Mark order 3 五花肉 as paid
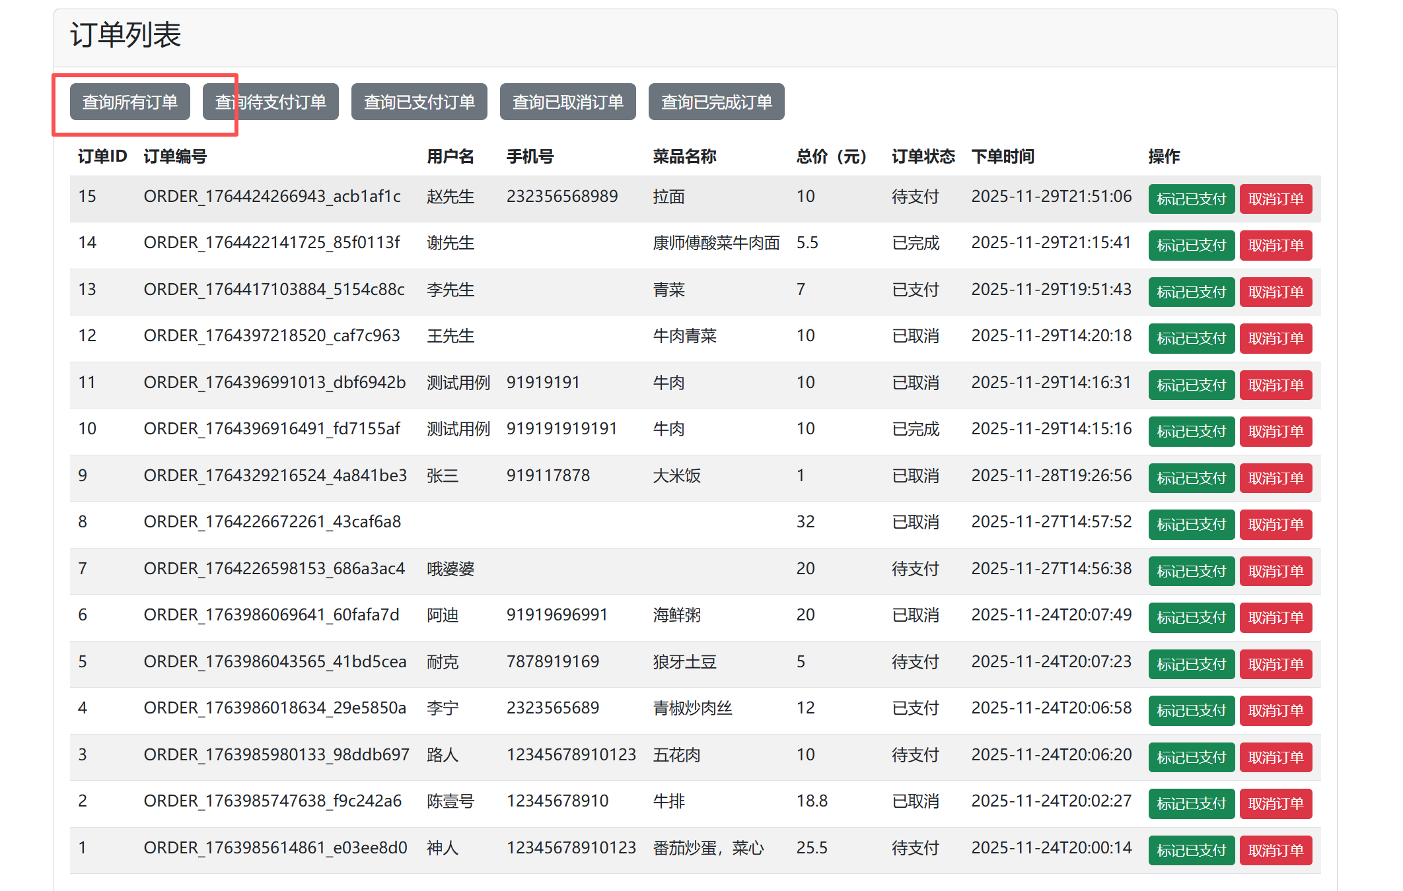1403x891 pixels. click(1191, 757)
